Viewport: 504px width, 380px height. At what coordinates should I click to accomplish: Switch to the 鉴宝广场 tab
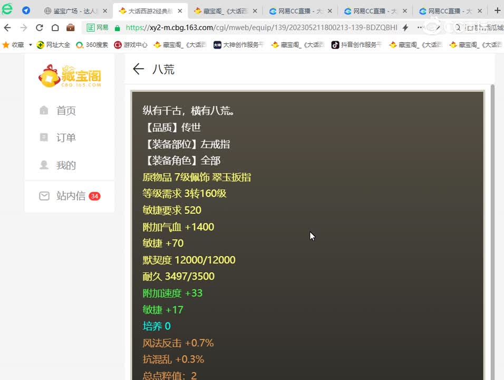71,10
